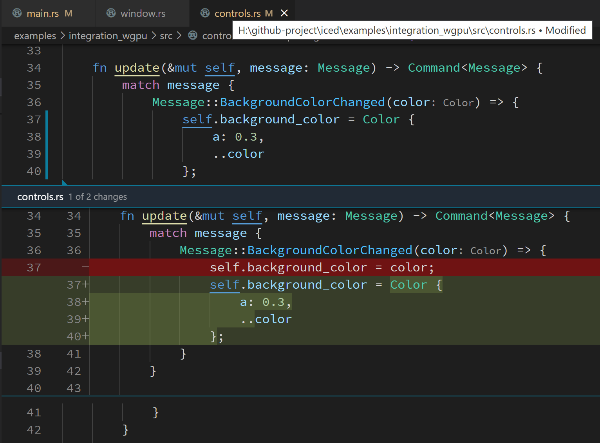Open the examples breadcrumb dropdown
Screen dimensions: 600x443
(x=35, y=36)
